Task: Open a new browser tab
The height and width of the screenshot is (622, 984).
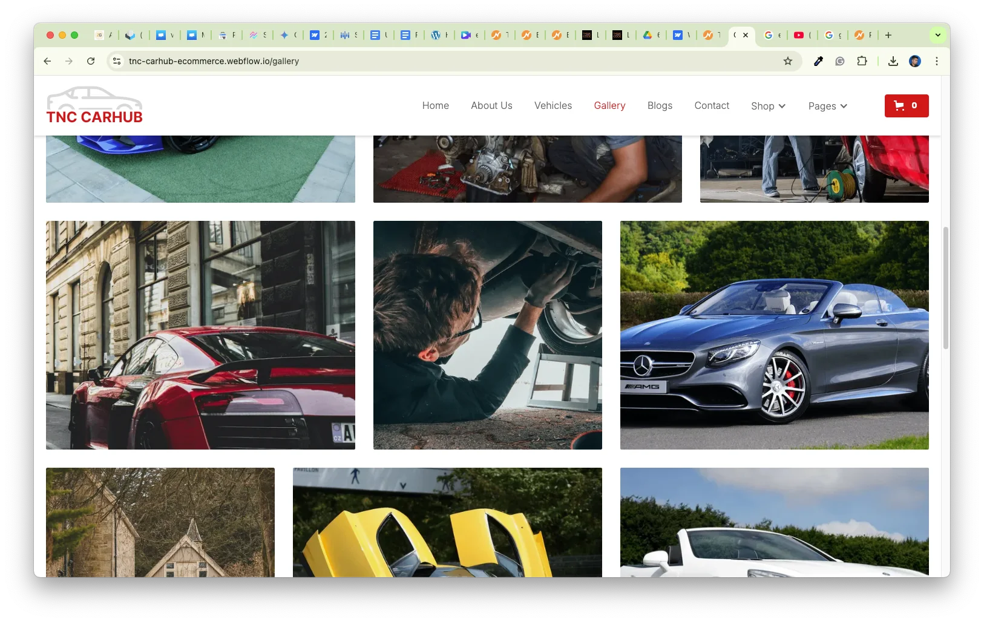Action: click(x=888, y=35)
